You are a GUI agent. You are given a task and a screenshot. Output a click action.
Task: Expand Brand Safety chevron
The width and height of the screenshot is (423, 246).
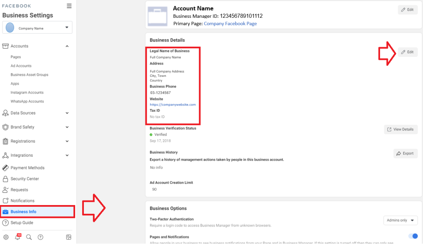point(67,127)
